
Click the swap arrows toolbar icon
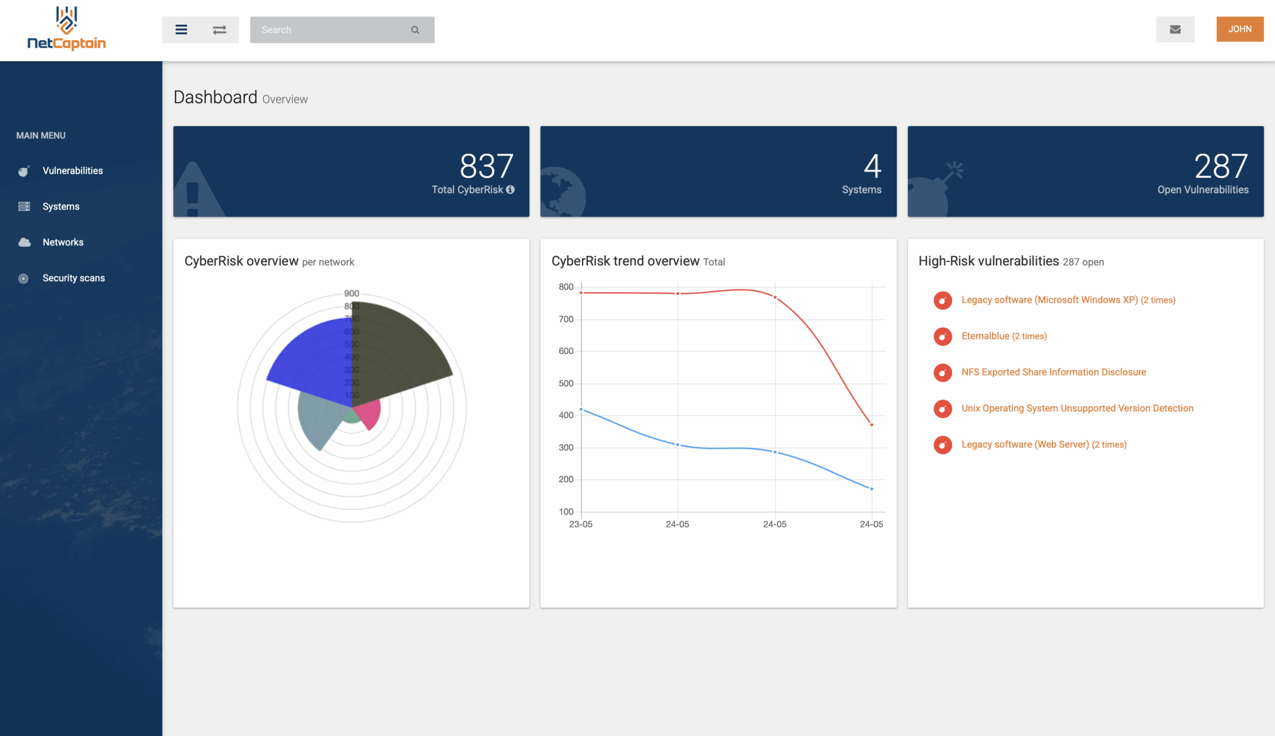pyautogui.click(x=220, y=30)
